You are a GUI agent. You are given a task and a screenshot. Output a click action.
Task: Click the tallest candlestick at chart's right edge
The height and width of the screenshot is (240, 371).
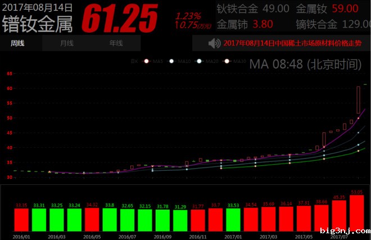[358, 99]
